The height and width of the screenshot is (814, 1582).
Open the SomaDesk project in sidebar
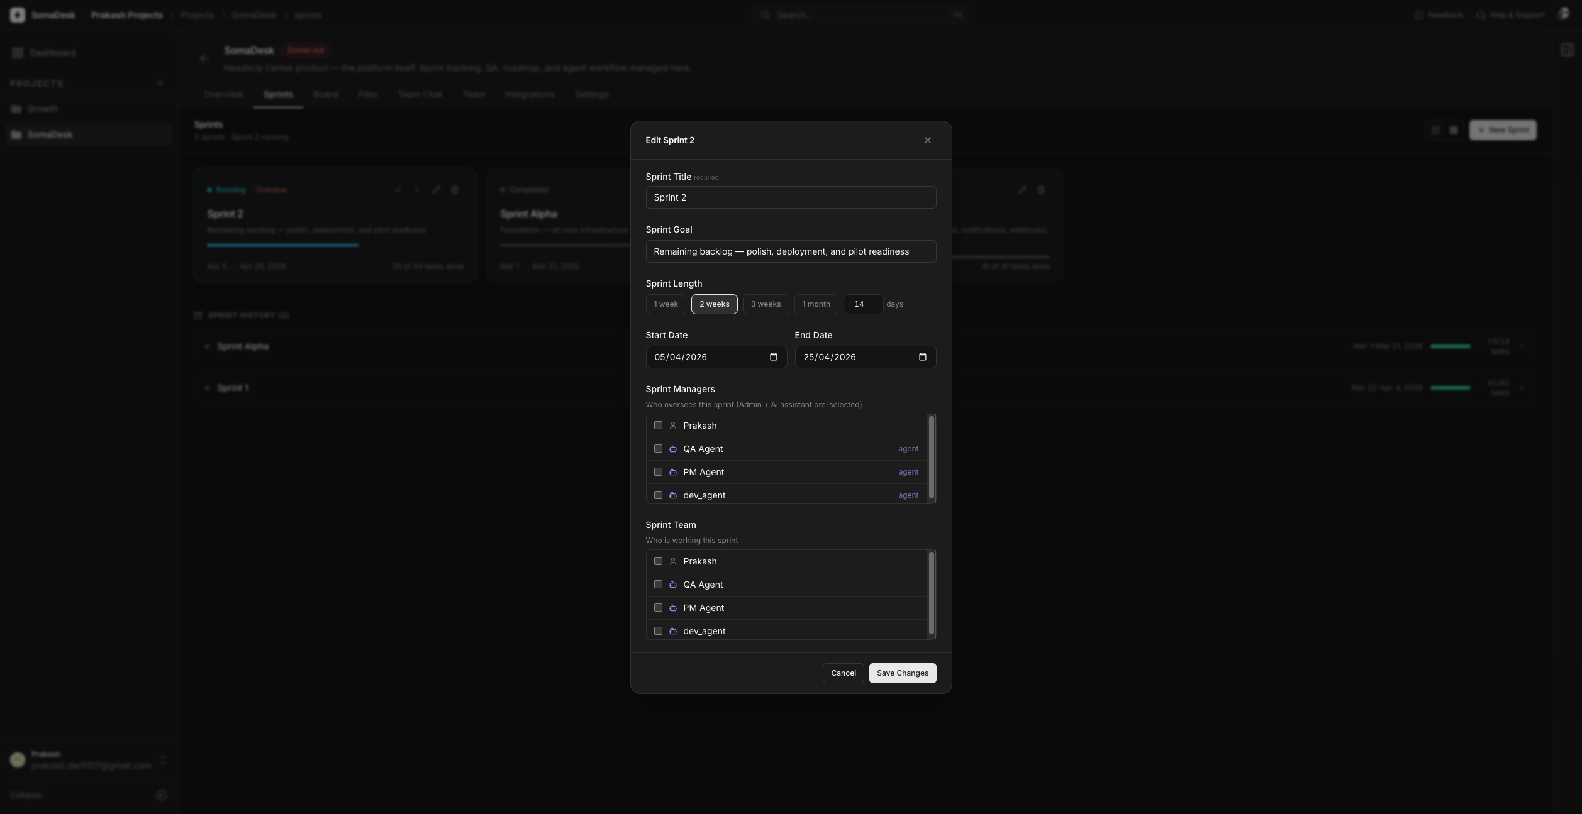click(x=89, y=135)
